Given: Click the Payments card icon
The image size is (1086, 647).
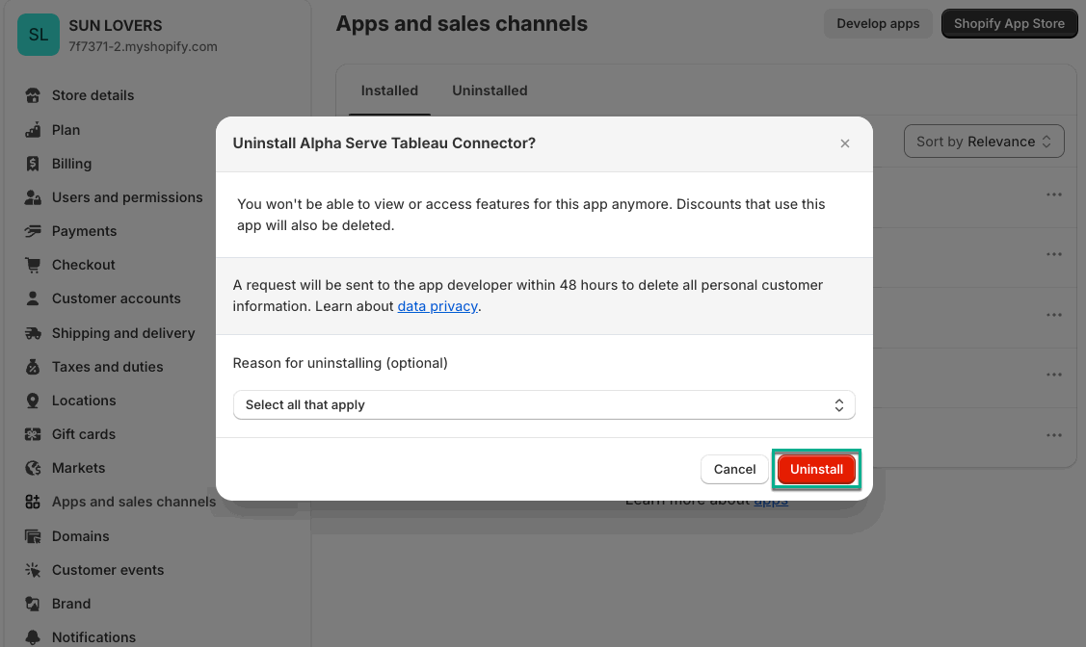Looking at the screenshot, I should [34, 231].
